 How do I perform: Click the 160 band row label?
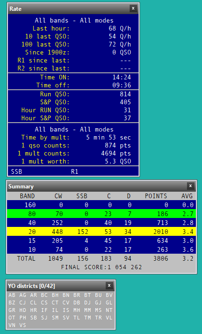coord(30,205)
